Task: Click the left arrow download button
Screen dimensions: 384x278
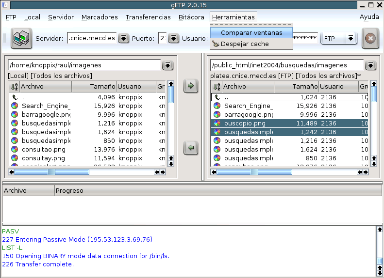Action: click(x=191, y=148)
